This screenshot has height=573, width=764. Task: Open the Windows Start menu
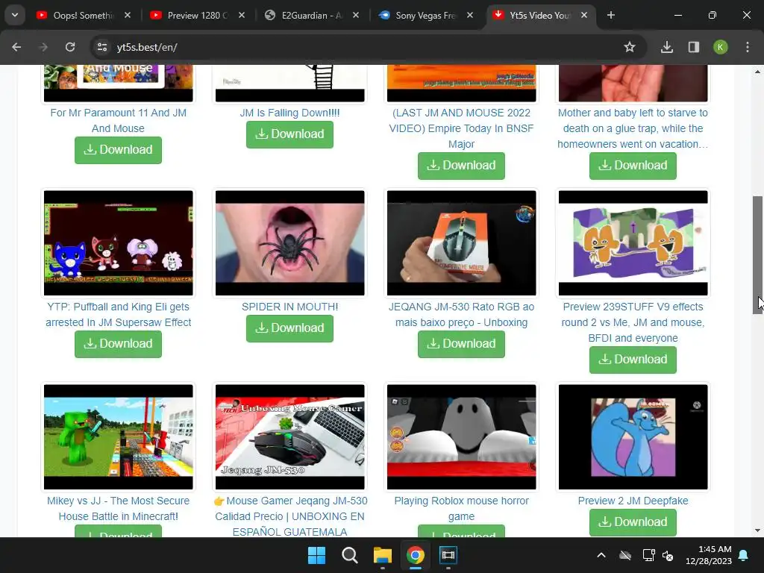pyautogui.click(x=316, y=555)
